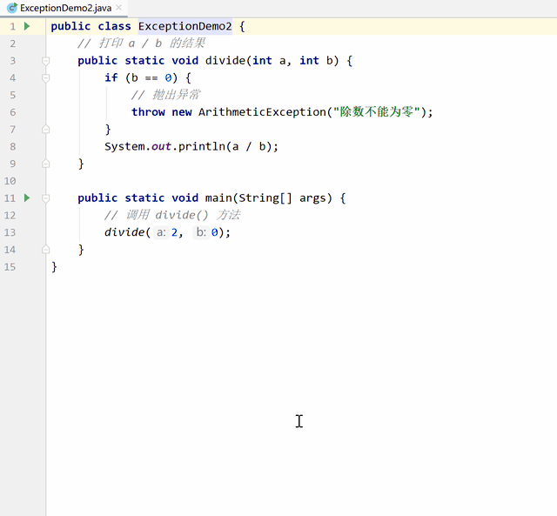The width and height of the screenshot is (557, 516).
Task: Click the comment '// 调用 divide() 方法'
Action: point(172,215)
